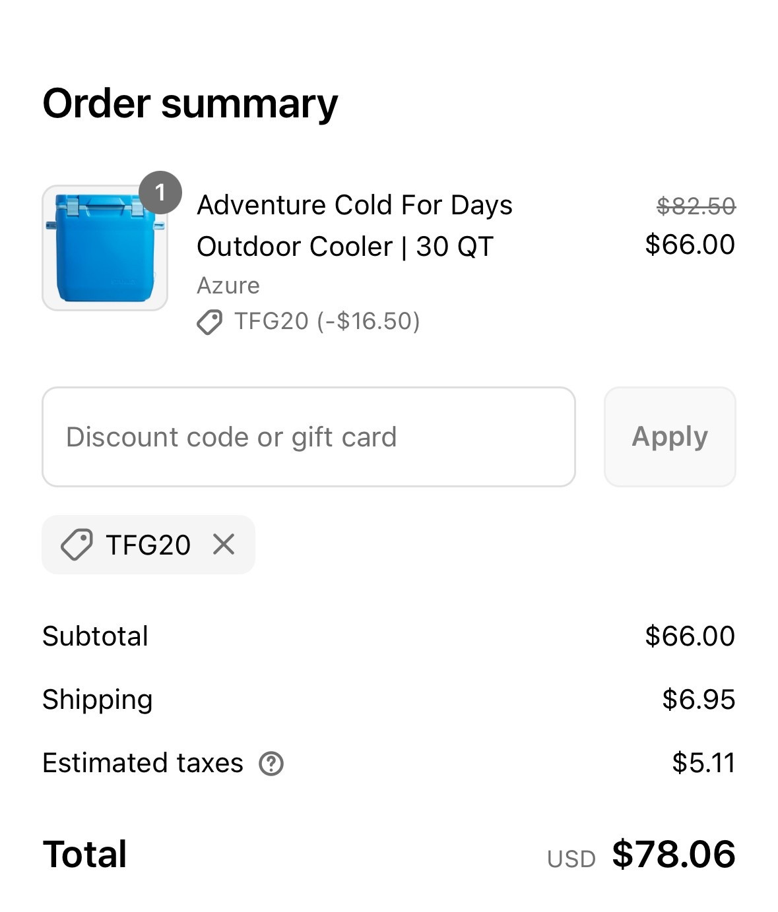Click the Order summary heading
Viewport: 778px width, 912px height.
click(189, 104)
